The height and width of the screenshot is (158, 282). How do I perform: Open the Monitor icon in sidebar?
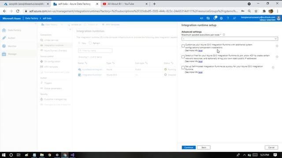point(4,46)
